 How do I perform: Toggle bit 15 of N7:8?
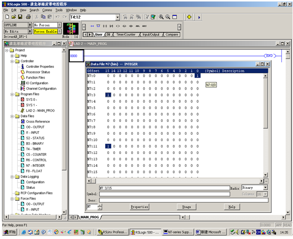point(108,127)
